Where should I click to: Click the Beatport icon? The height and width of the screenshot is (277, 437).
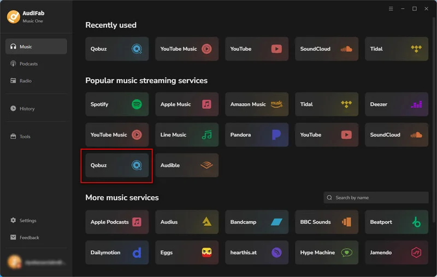click(416, 222)
